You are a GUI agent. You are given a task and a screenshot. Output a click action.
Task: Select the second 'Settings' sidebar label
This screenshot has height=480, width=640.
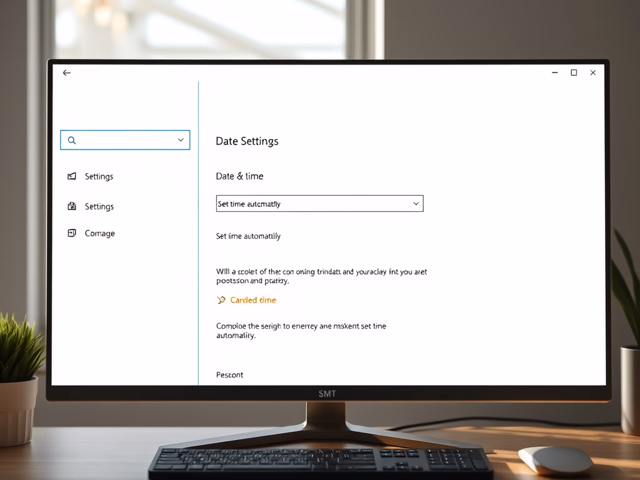click(99, 207)
